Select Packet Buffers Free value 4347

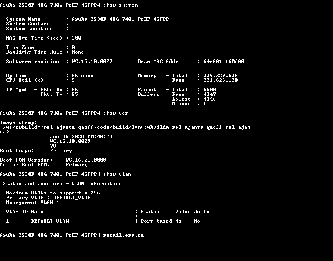click(210, 94)
